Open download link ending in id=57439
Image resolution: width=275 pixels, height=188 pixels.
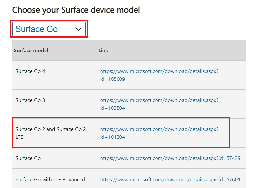170,158
